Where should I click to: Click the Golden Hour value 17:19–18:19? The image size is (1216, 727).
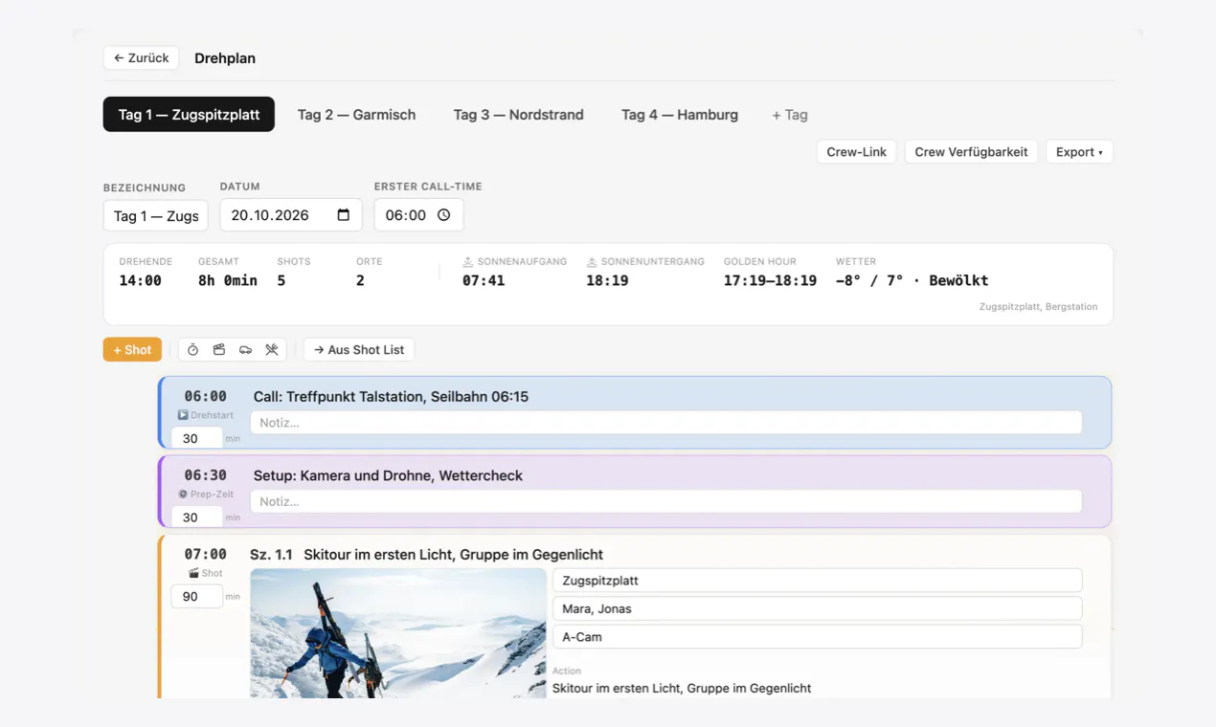coord(770,280)
